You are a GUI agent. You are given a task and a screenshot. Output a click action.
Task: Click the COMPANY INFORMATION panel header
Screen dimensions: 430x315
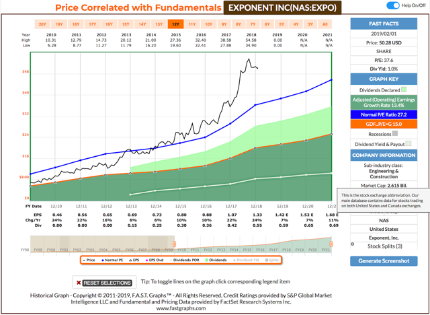coord(384,155)
